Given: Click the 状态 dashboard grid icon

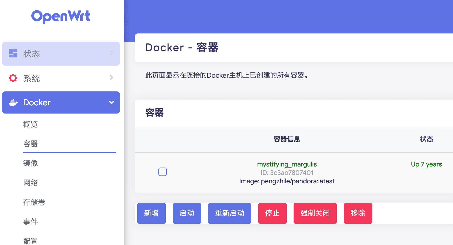Looking at the screenshot, I should 13,53.
